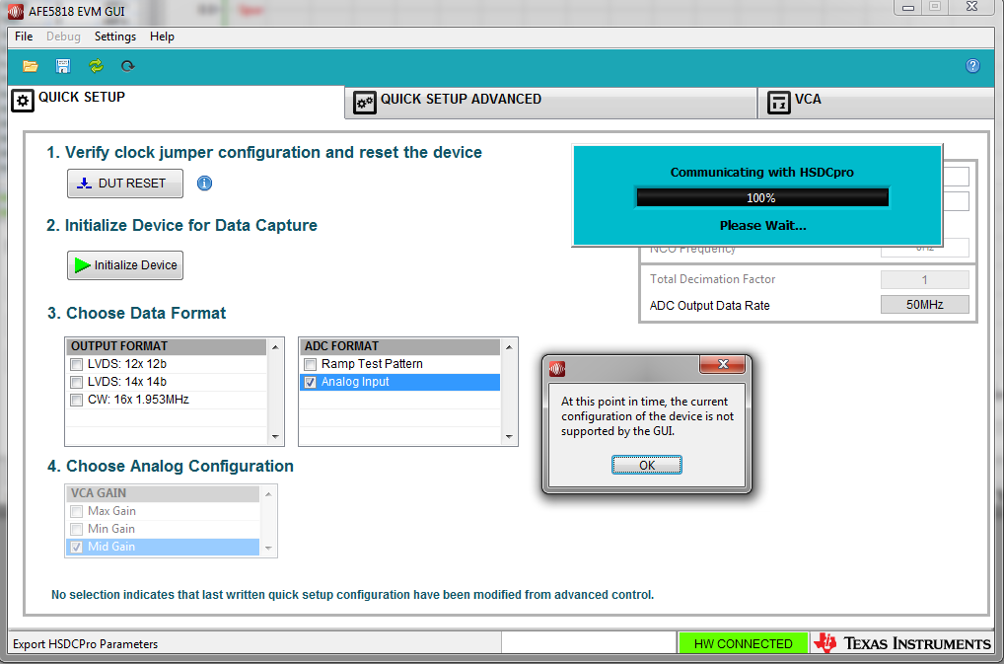Open the Help menu
Screen dimensions: 1004x664
pyautogui.click(x=162, y=37)
